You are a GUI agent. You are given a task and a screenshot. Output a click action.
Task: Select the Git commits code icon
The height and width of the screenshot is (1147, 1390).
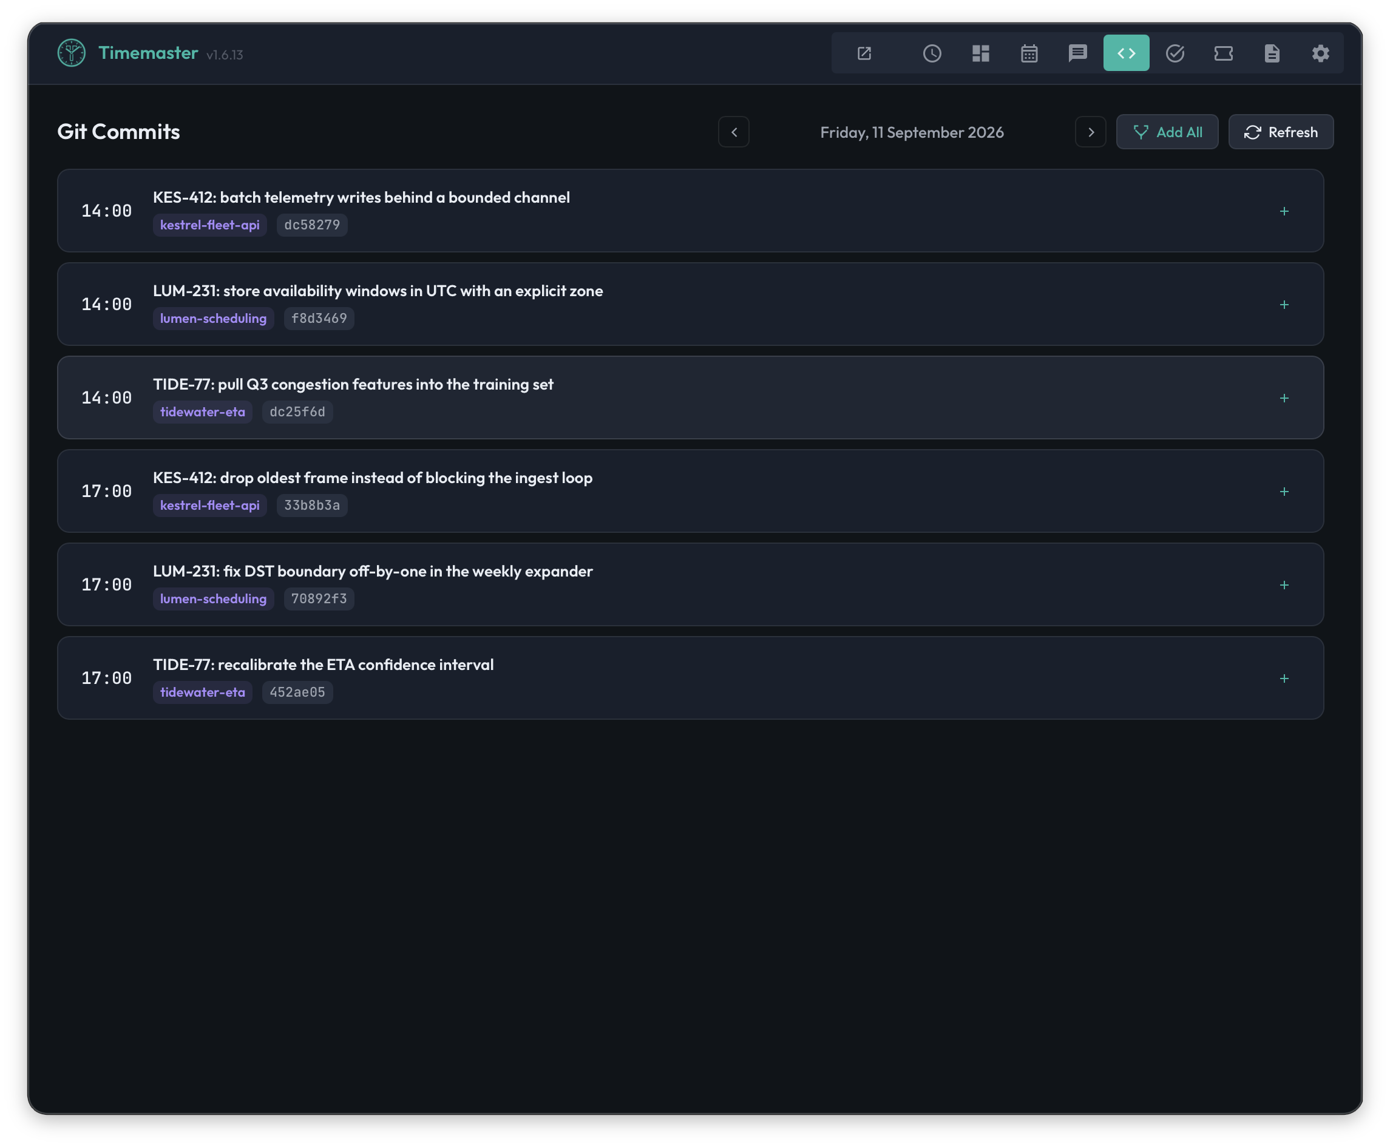(1127, 53)
